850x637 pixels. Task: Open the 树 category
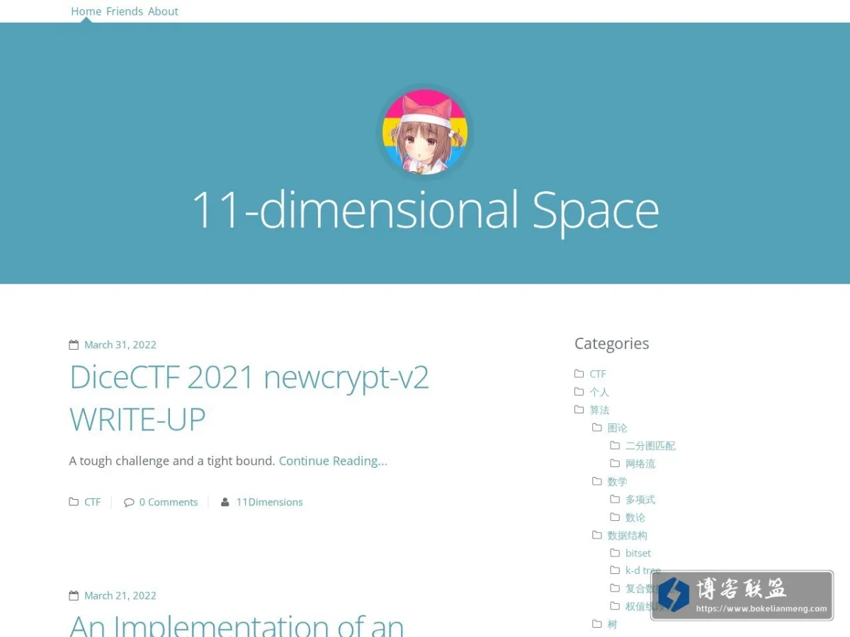point(613,624)
